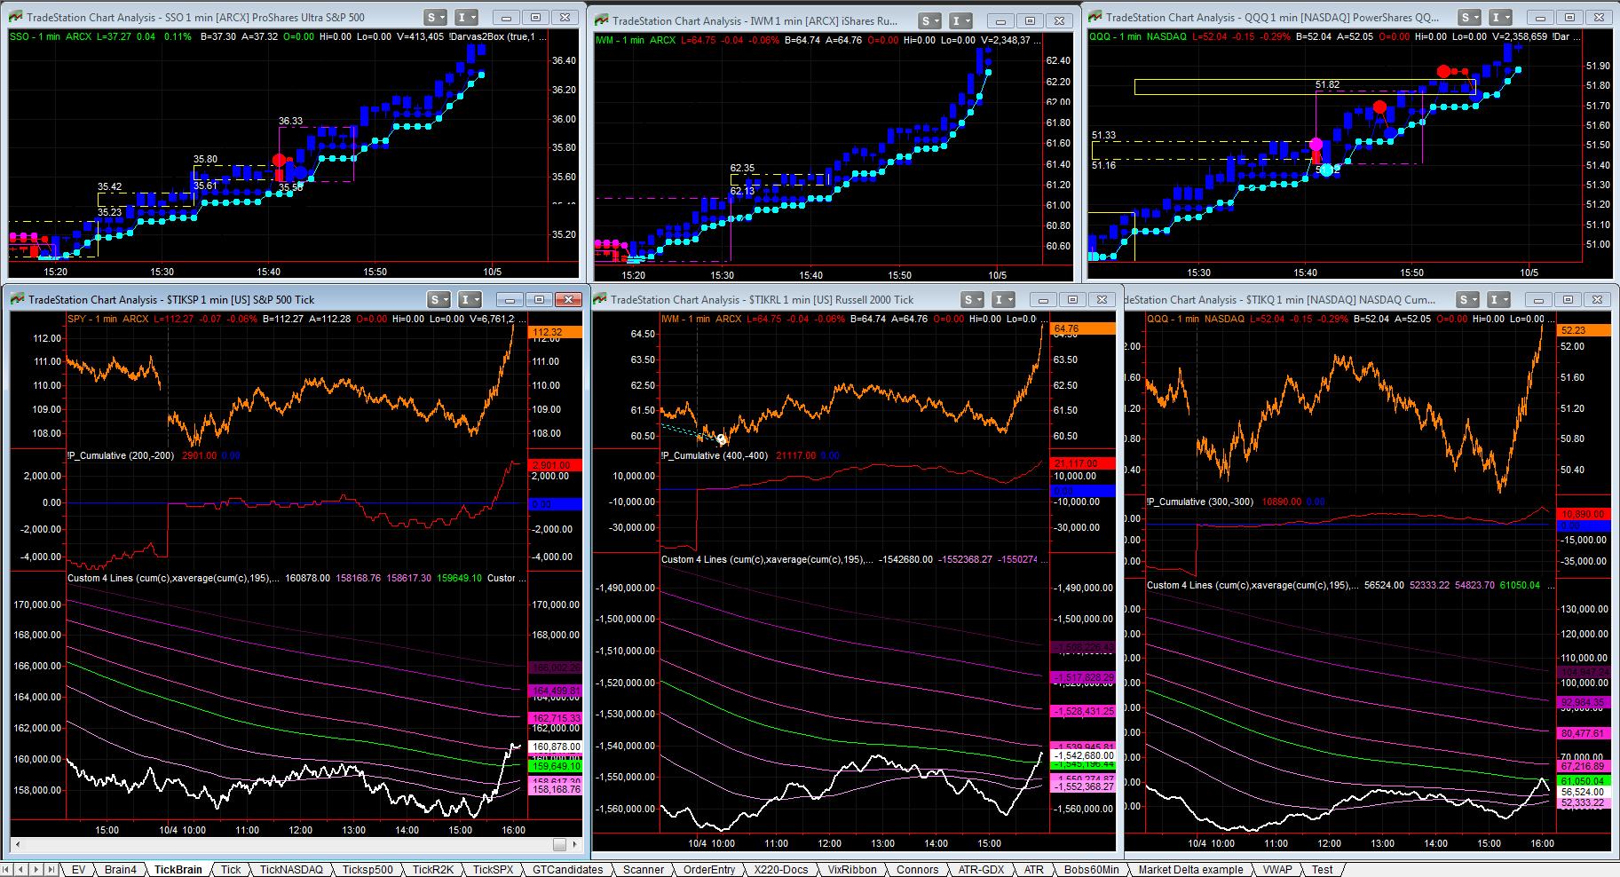Screen dimensions: 1620x877
Task: Click the TradeStation icon in SSO window title
Action: click(16, 18)
